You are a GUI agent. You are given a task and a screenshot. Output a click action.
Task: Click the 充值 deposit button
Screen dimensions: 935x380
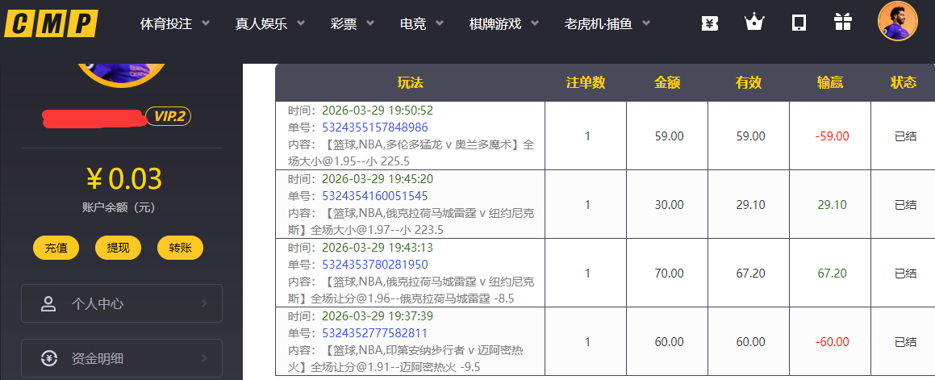[x=56, y=248]
